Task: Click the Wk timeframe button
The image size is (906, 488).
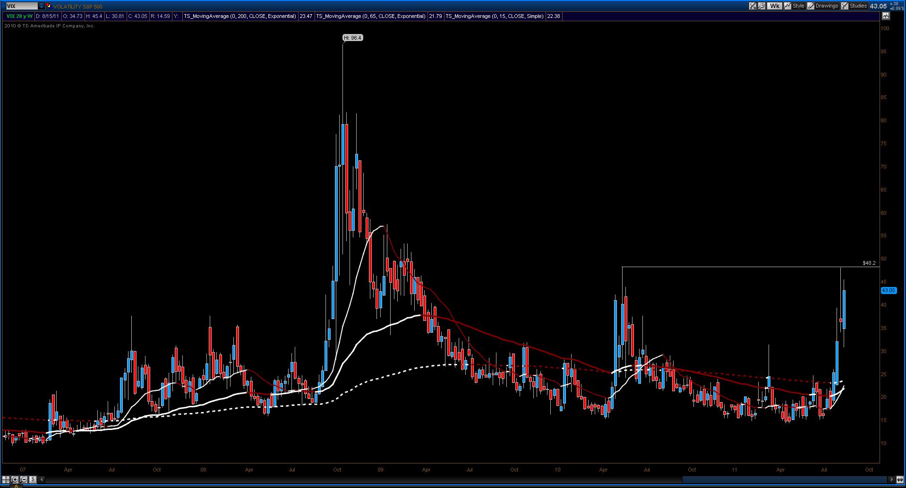Action: pyautogui.click(x=774, y=6)
